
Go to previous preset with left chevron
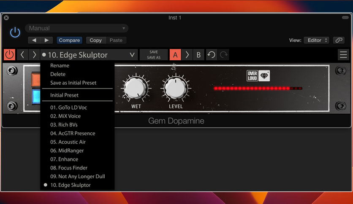pyautogui.click(x=22, y=55)
